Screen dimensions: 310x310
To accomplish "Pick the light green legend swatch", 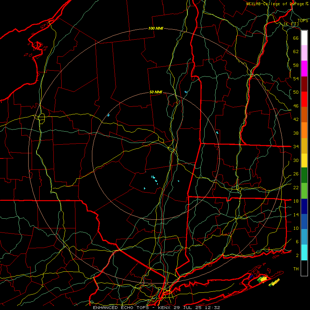I will (304, 191).
